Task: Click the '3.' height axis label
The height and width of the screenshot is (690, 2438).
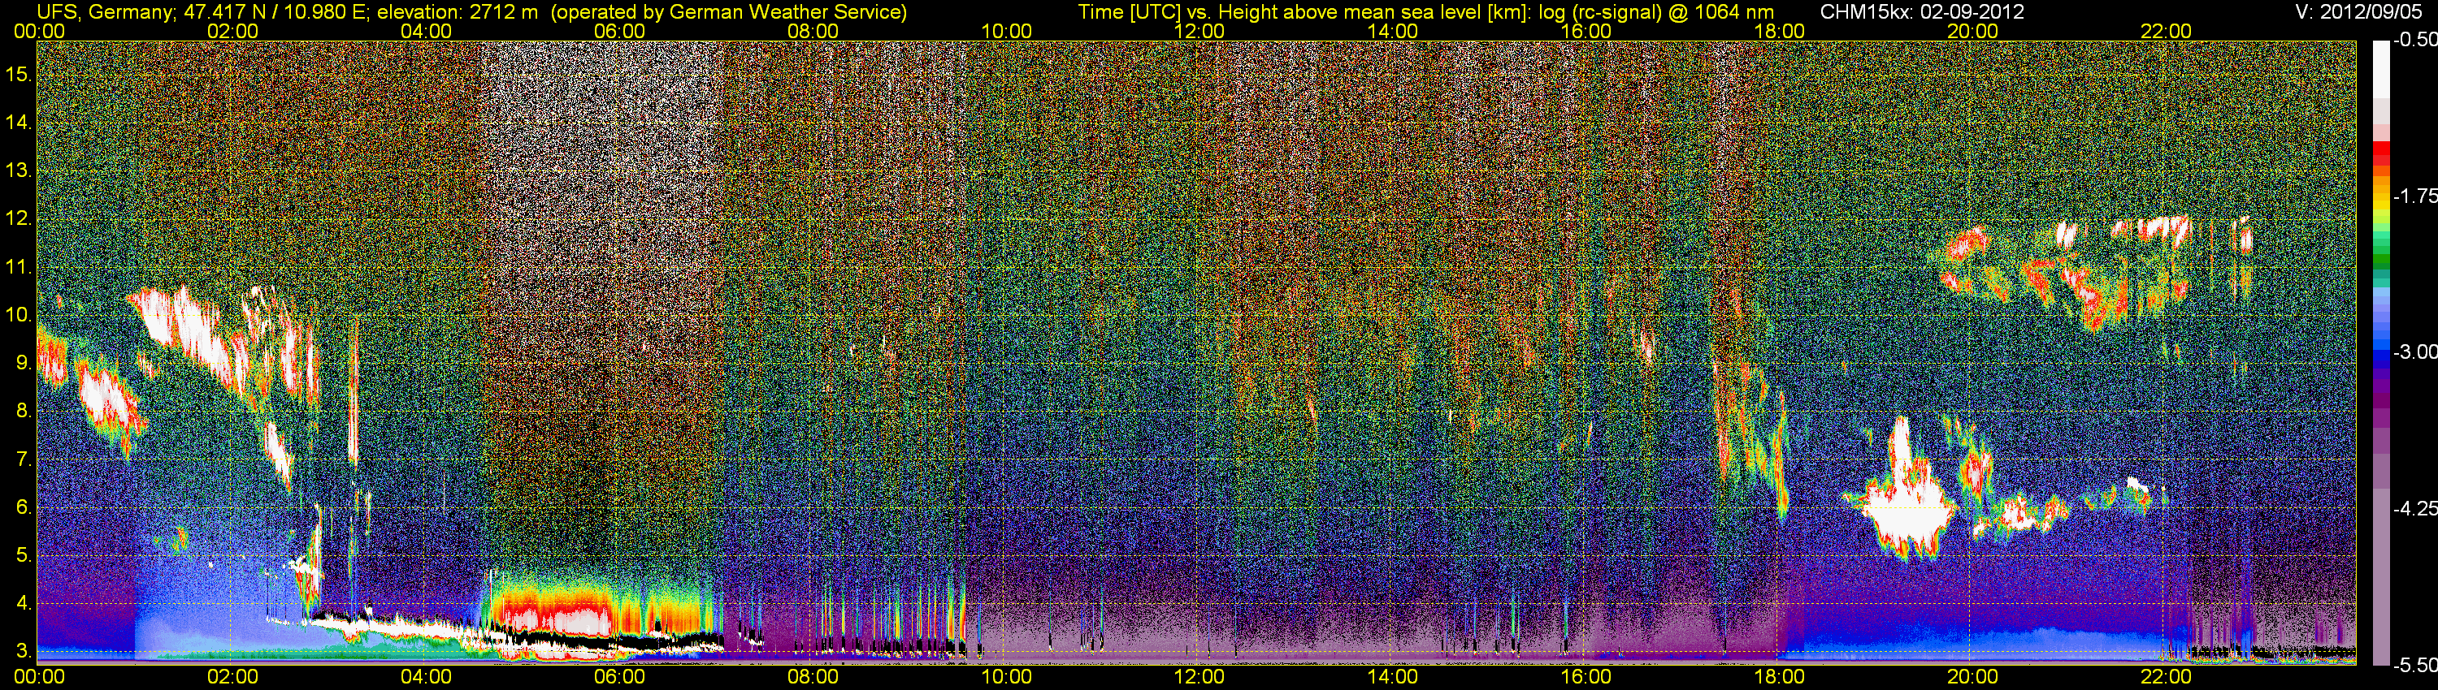Action: click(24, 651)
